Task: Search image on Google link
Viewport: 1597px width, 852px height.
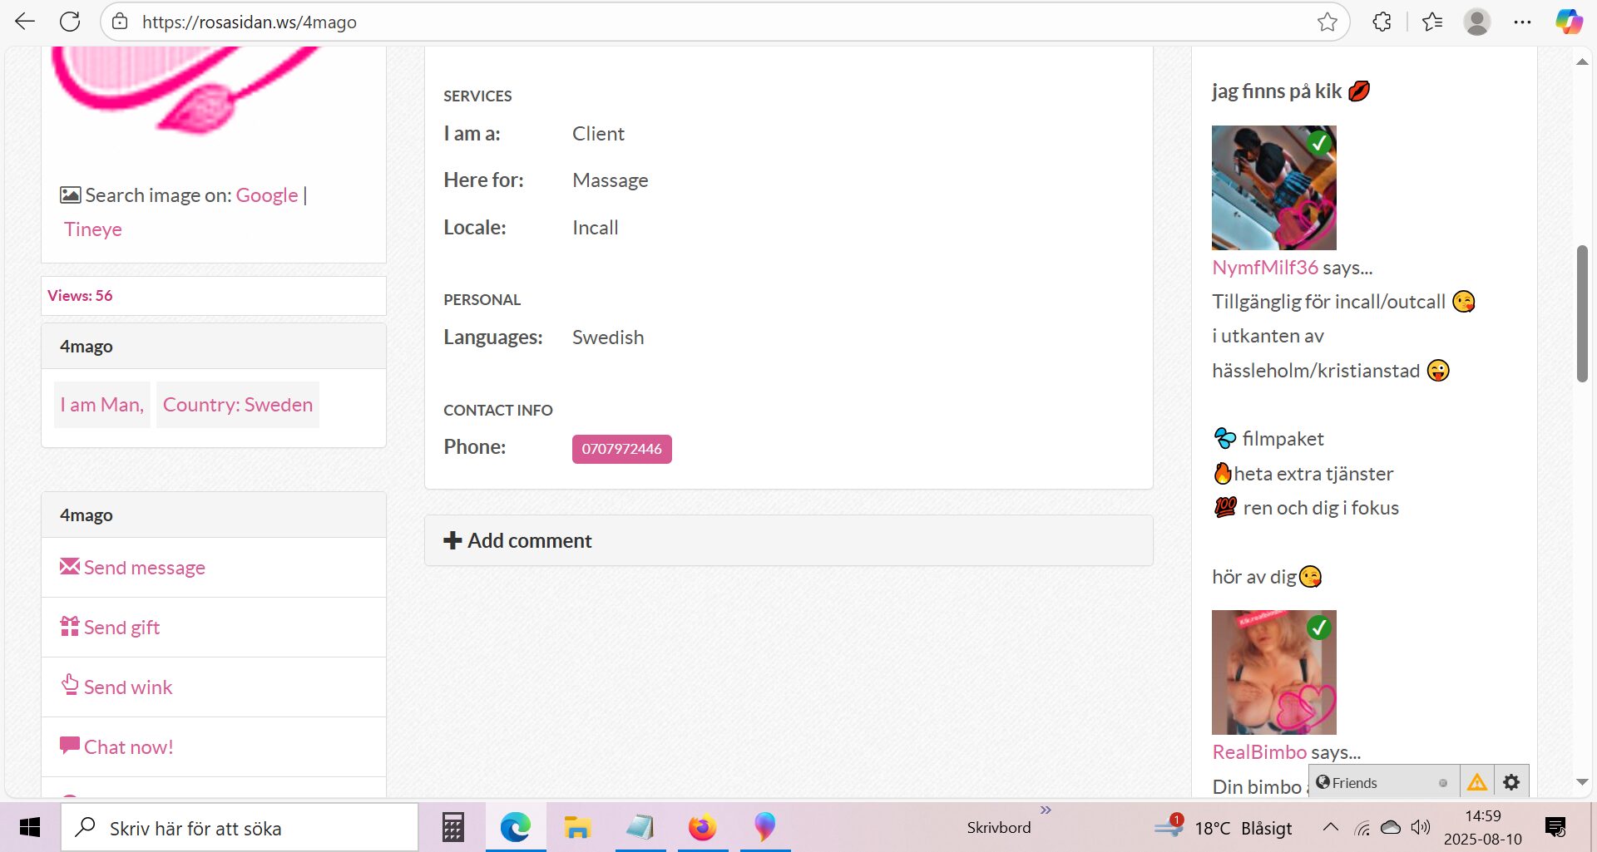Action: click(266, 195)
